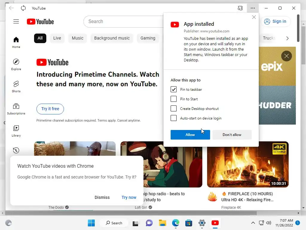The image size is (306, 230).
Task: Click the network tray icon
Action: pos(261,223)
